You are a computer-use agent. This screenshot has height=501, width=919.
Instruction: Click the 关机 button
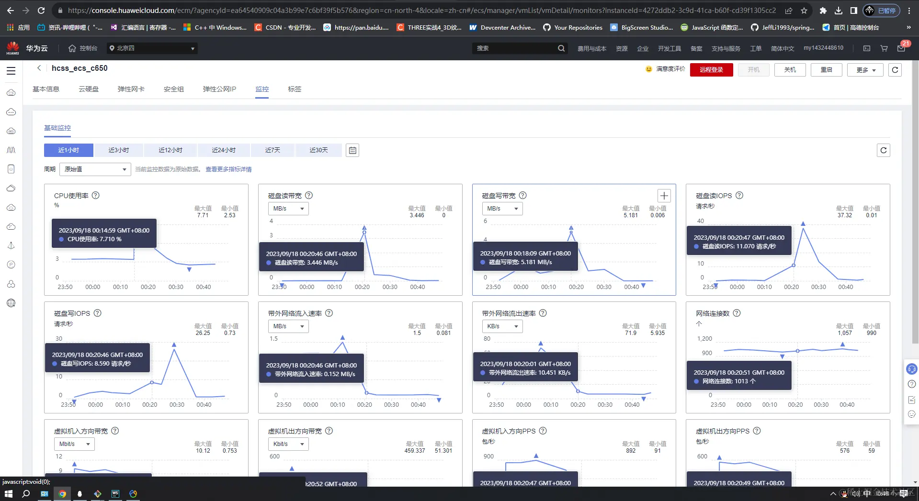[790, 70]
